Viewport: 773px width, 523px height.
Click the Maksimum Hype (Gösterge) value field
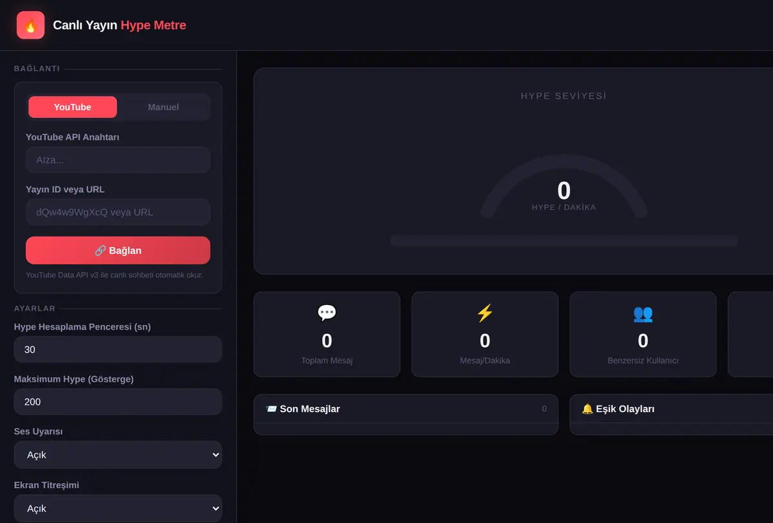coord(118,402)
